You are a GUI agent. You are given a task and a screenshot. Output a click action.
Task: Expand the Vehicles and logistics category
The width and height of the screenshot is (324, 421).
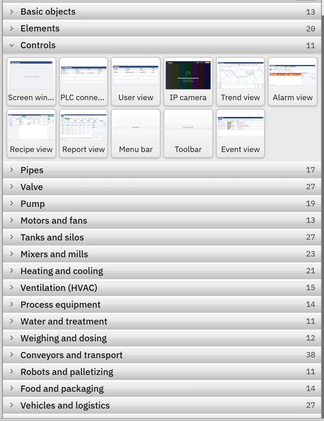click(x=162, y=405)
